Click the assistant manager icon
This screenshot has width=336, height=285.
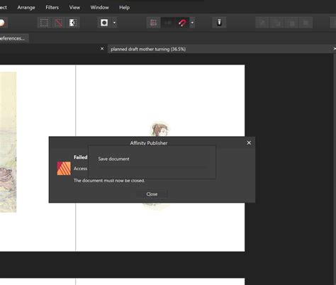(219, 23)
